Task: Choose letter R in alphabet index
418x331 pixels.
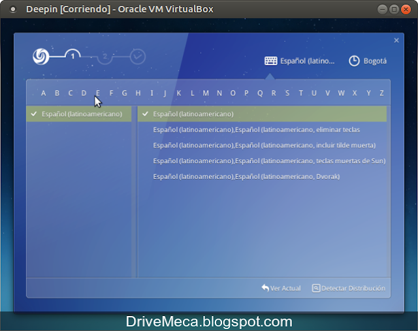Action: click(x=274, y=93)
